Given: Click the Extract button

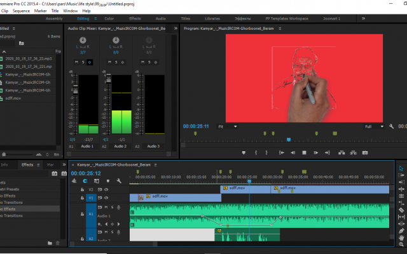Looking at the screenshot, I should click(x=354, y=152).
